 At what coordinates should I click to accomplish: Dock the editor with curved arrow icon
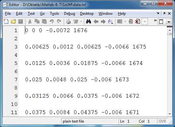158,13
